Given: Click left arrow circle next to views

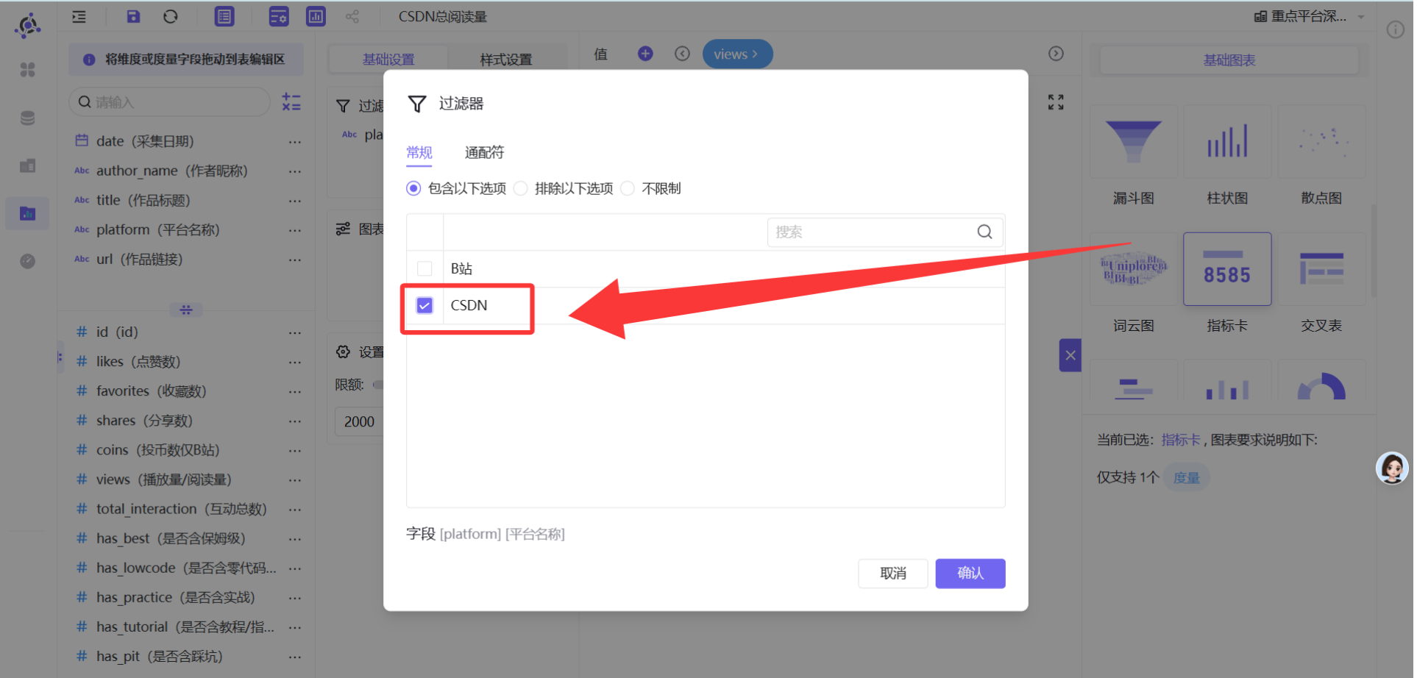Looking at the screenshot, I should click(x=682, y=53).
